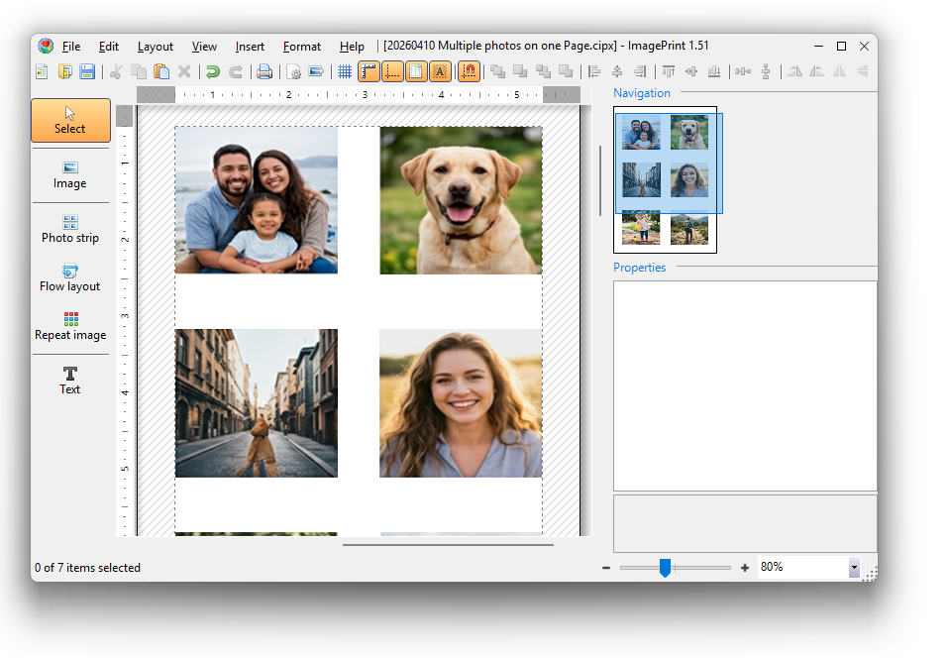Open the Layout menu
The image size is (950, 658).
point(156,46)
